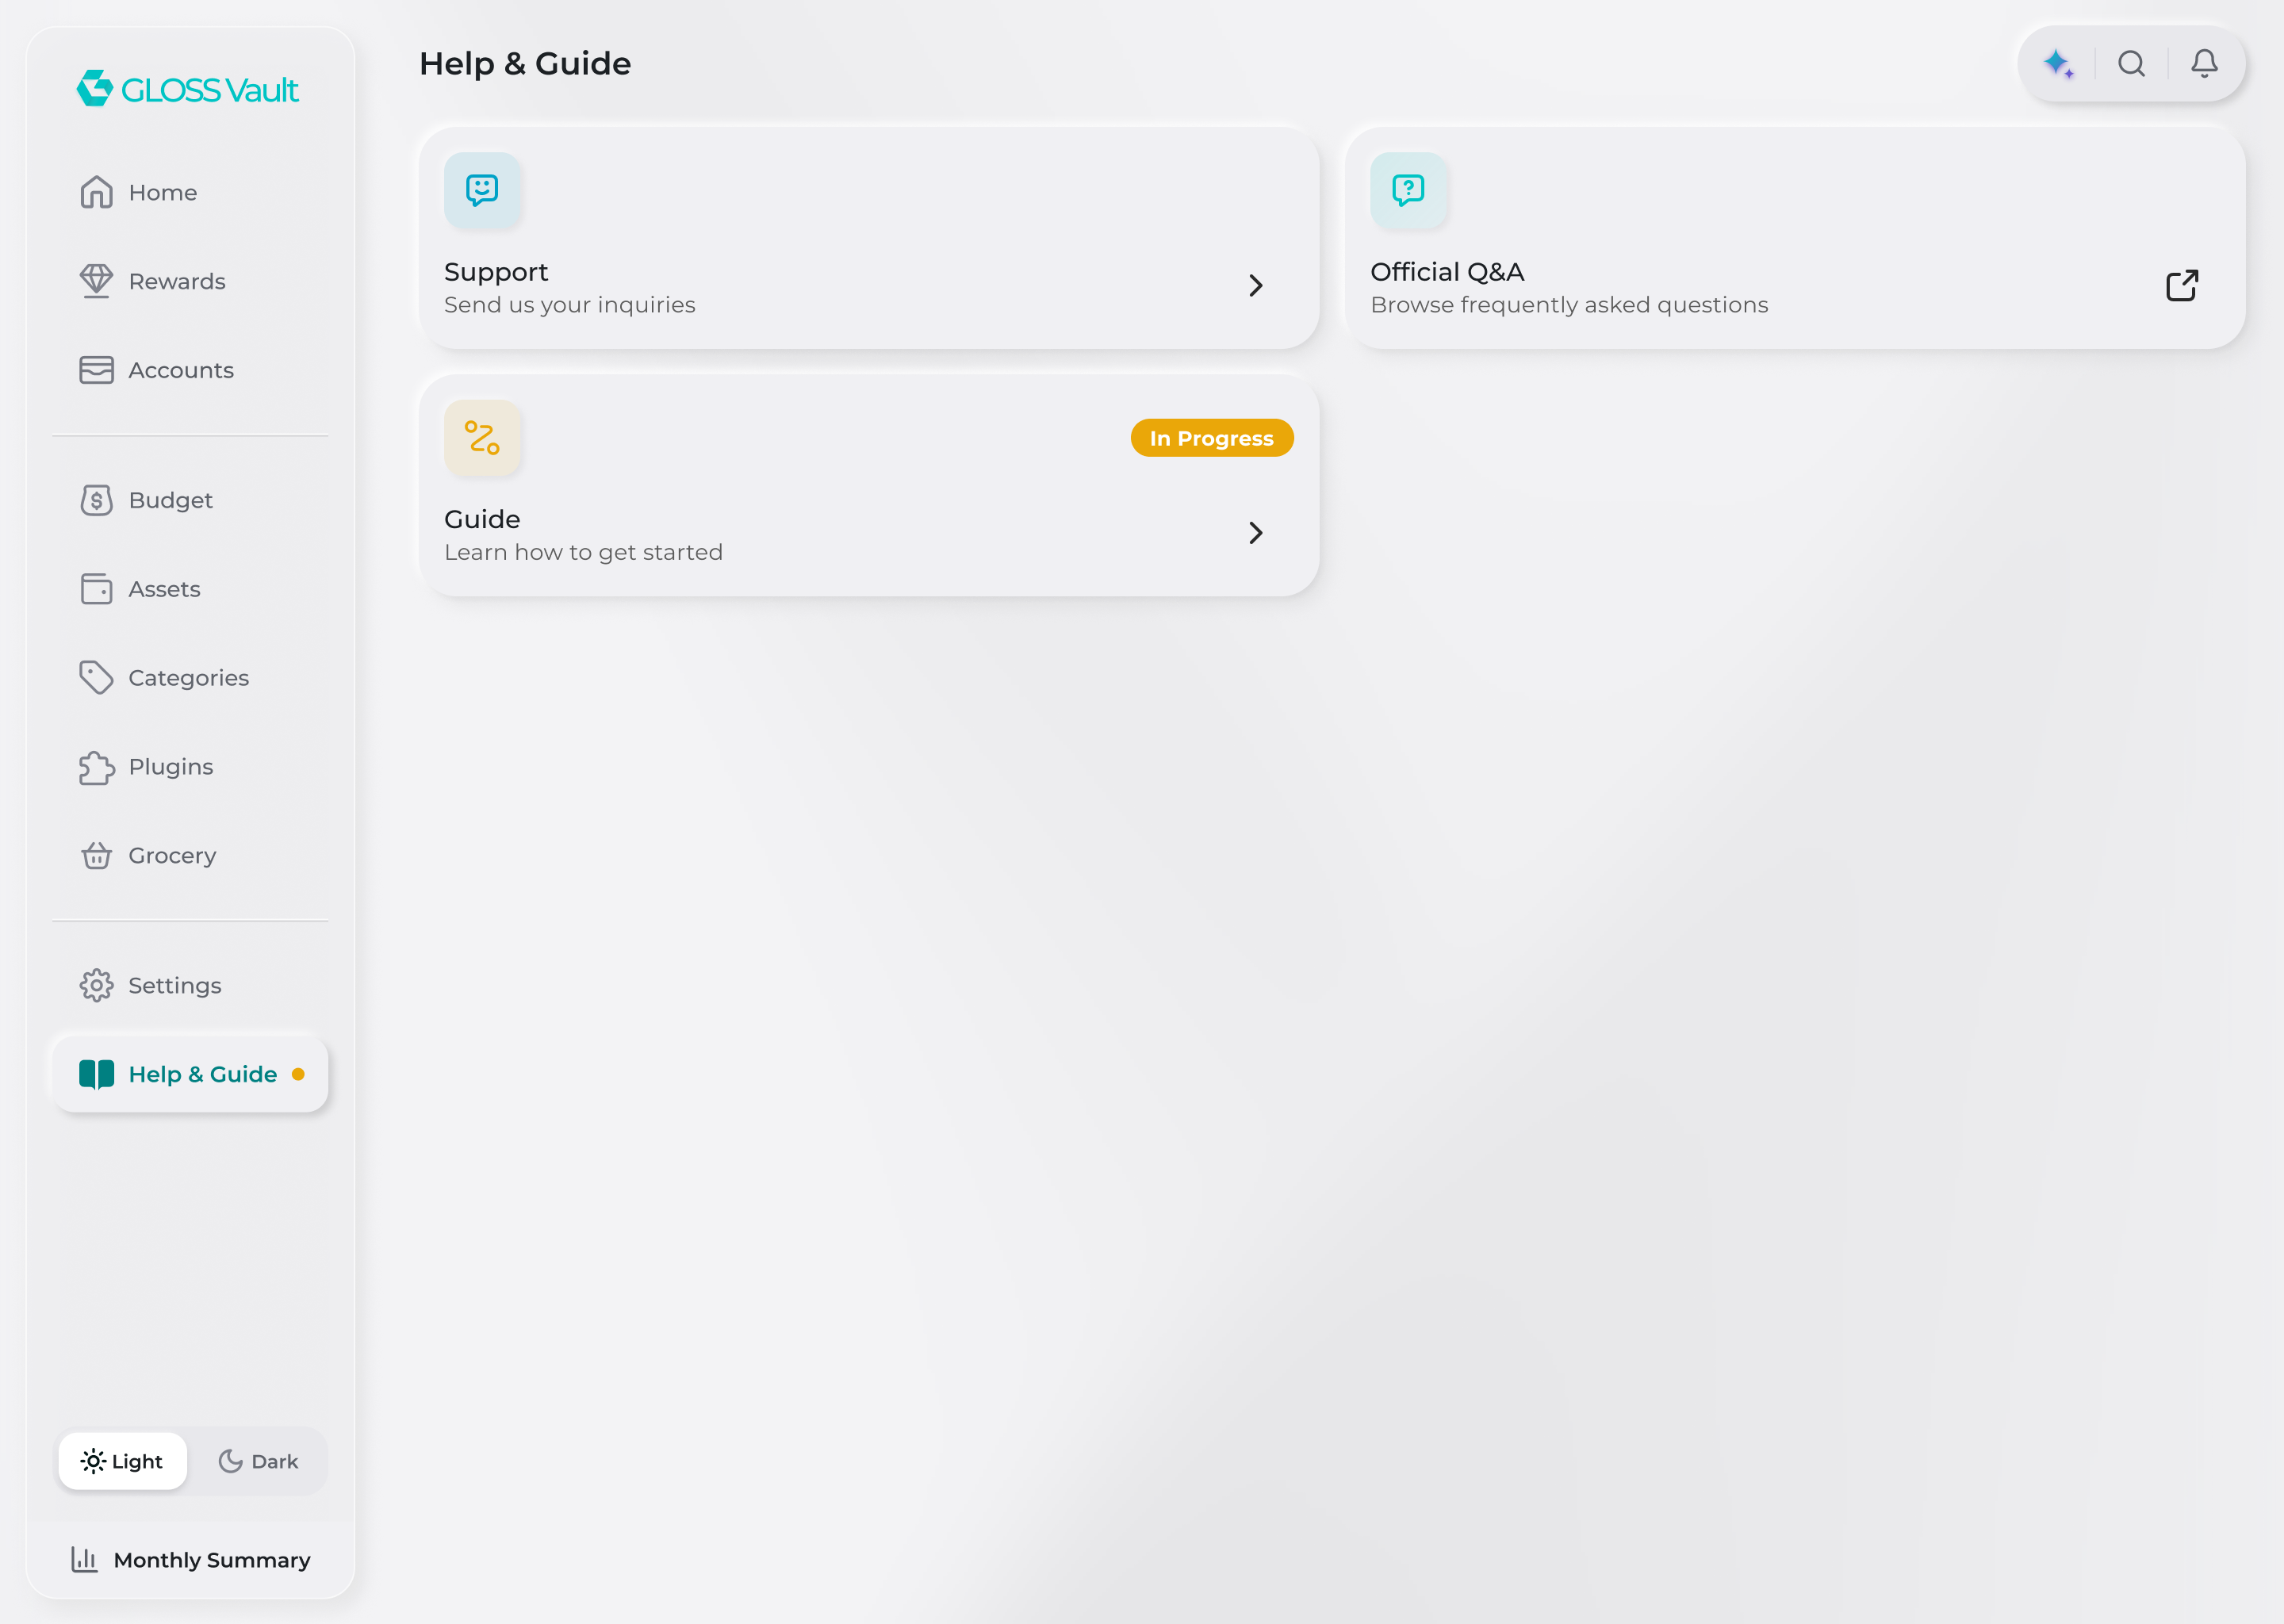Navigate to Budget page
Viewport: 2284px width, 1624px height.
(190, 500)
